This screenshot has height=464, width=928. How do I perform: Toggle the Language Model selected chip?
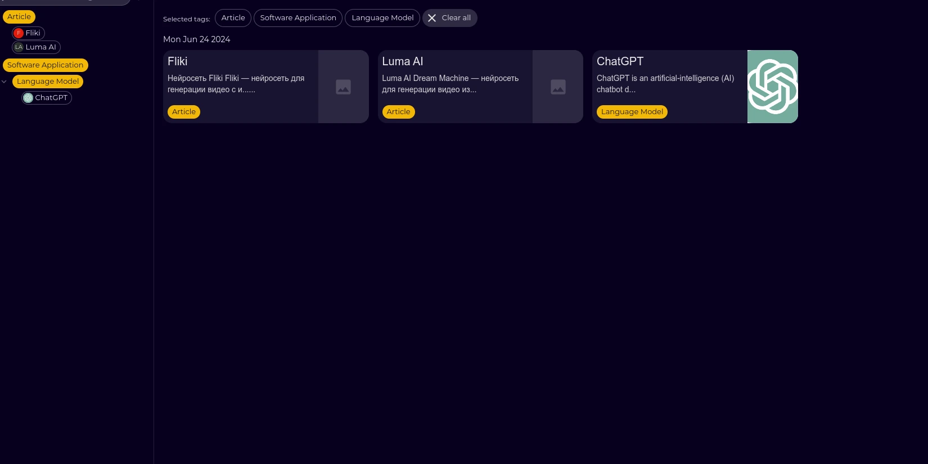tap(382, 18)
